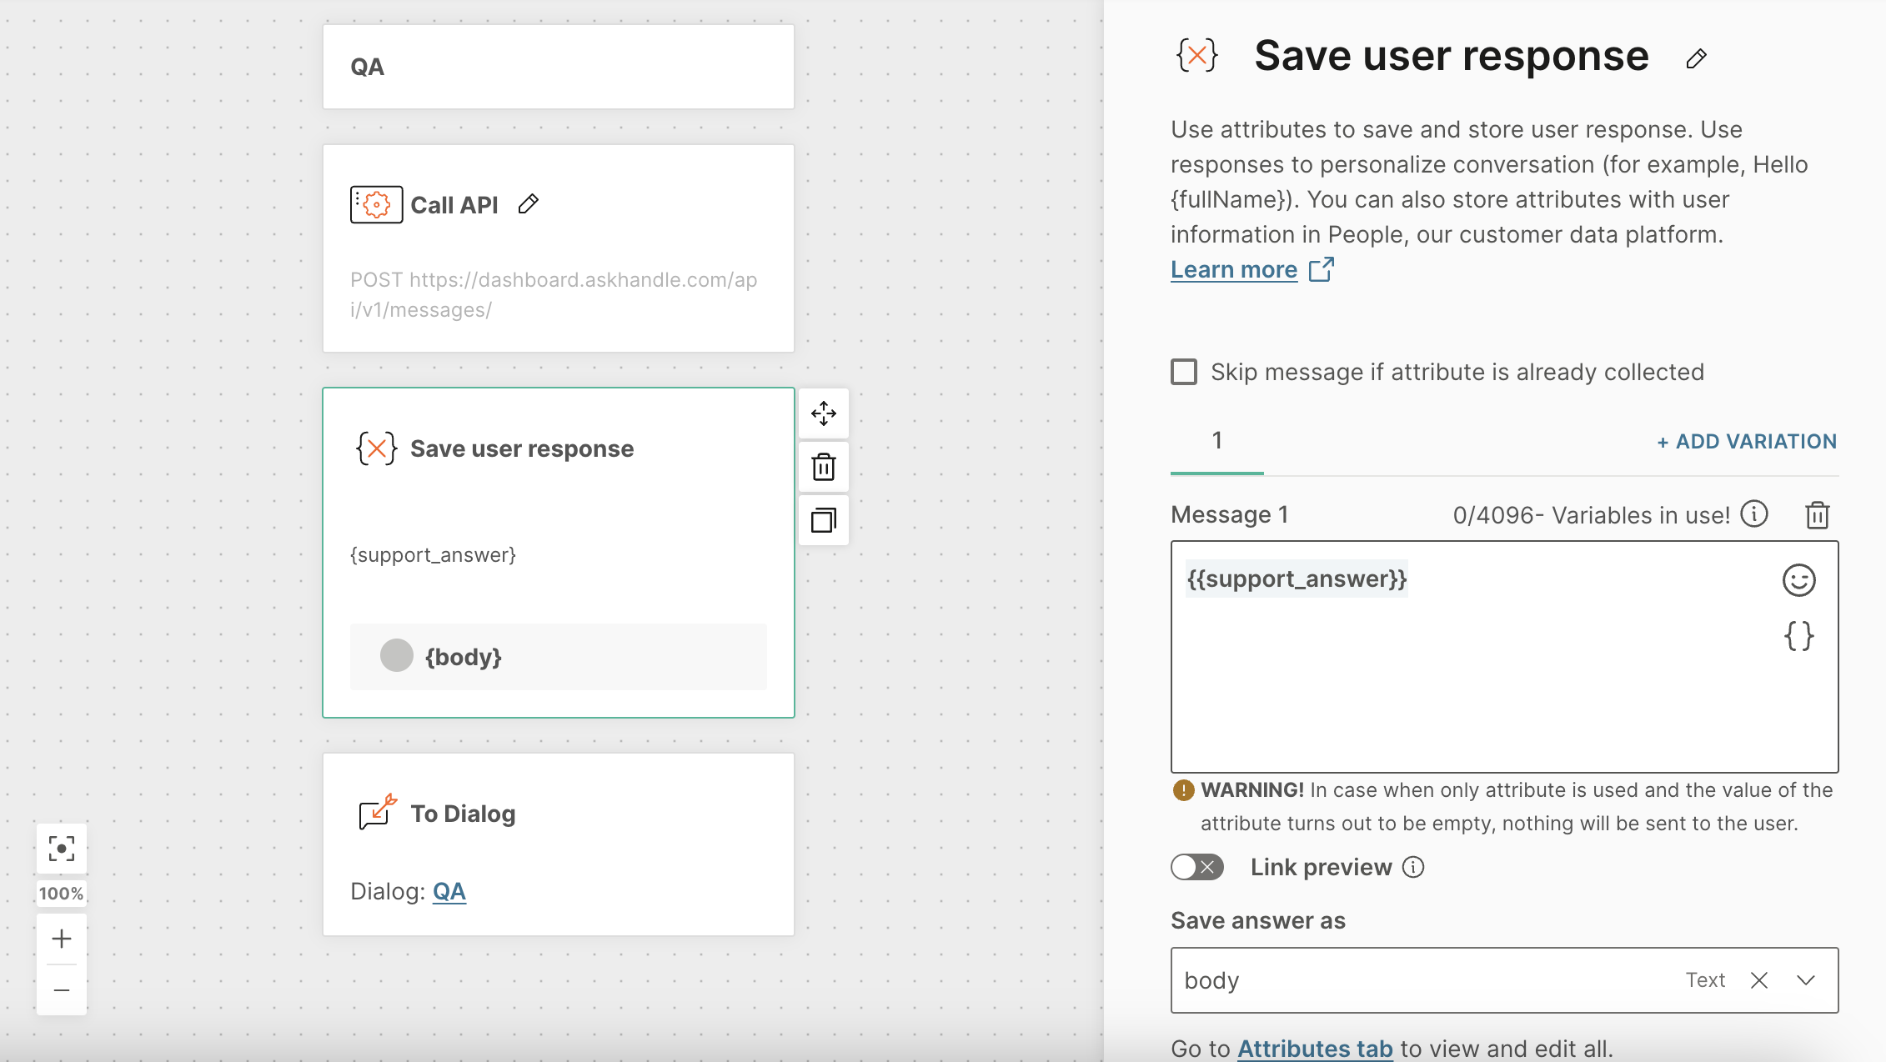Select variation tab 1
Viewport: 1886px width, 1062px height.
tap(1217, 441)
